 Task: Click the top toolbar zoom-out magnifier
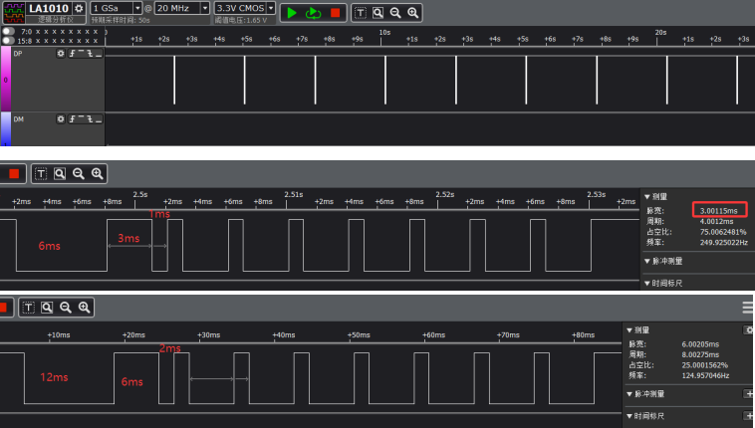(x=395, y=13)
